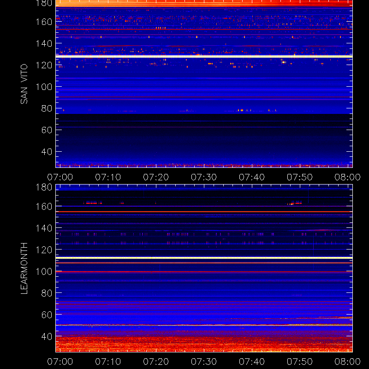Click 07:30 time label under San Vito plot
This screenshot has width=369, height=369.
pos(204,177)
